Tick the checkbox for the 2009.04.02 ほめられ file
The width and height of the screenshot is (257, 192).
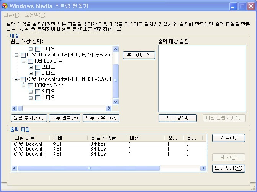click(x=23, y=79)
